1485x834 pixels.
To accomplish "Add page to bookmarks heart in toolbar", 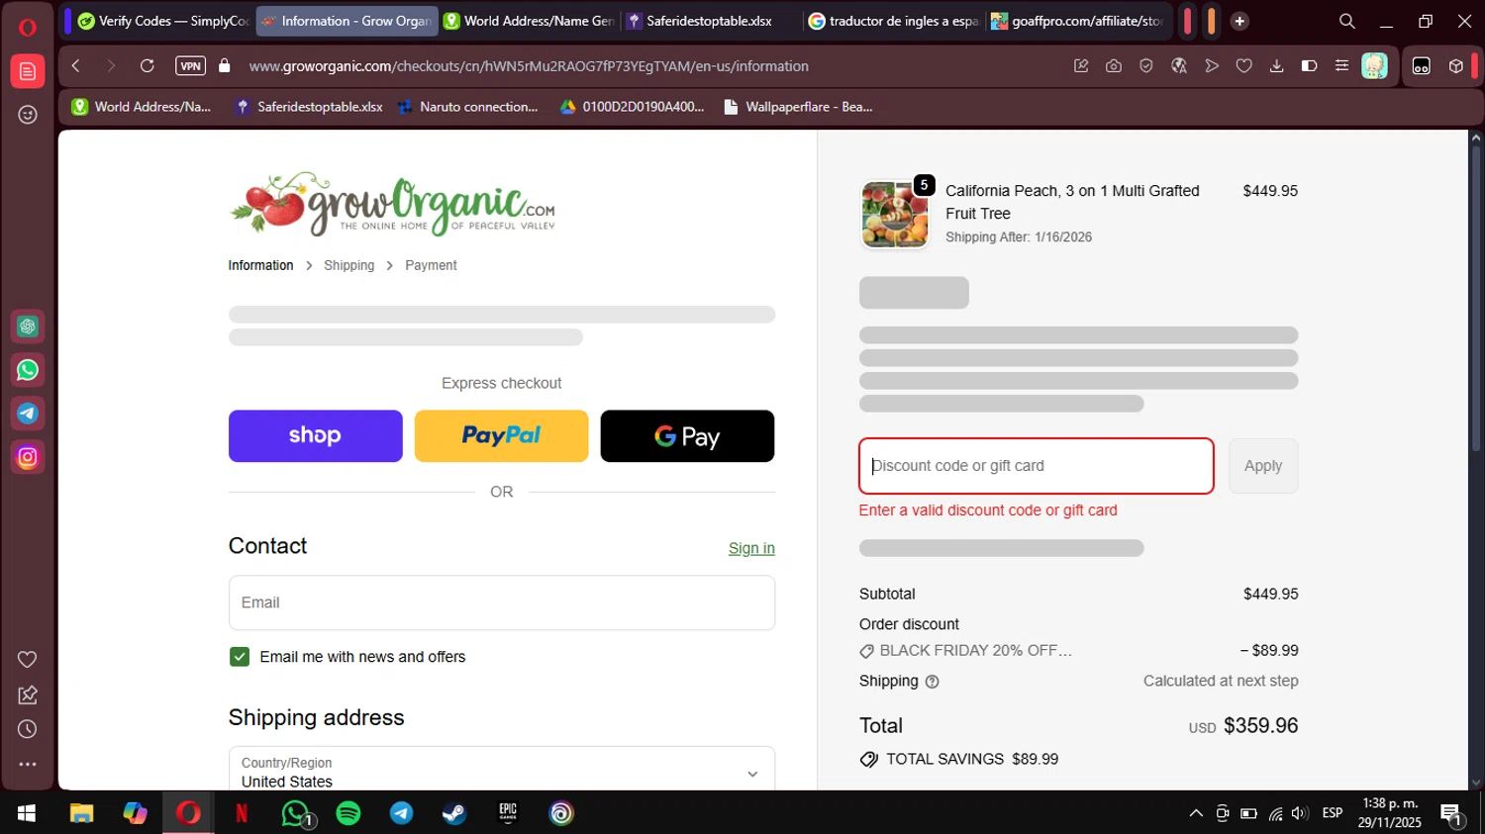I will pyautogui.click(x=1244, y=66).
